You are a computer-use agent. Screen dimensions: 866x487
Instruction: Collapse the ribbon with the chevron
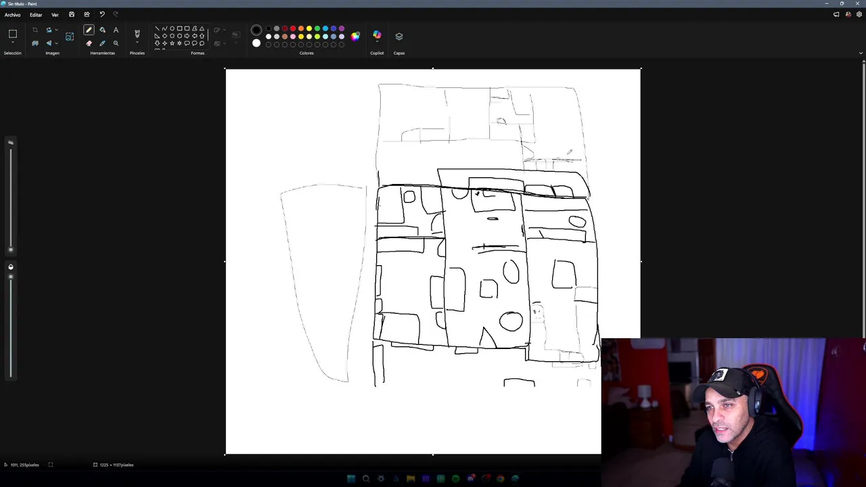coord(861,53)
